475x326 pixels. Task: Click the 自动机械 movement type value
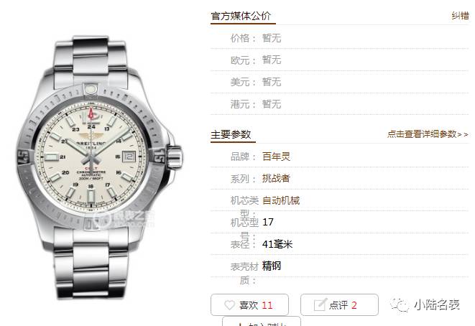point(281,200)
